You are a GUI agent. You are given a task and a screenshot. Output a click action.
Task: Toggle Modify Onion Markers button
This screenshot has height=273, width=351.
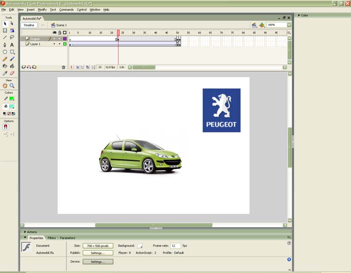tap(93, 67)
